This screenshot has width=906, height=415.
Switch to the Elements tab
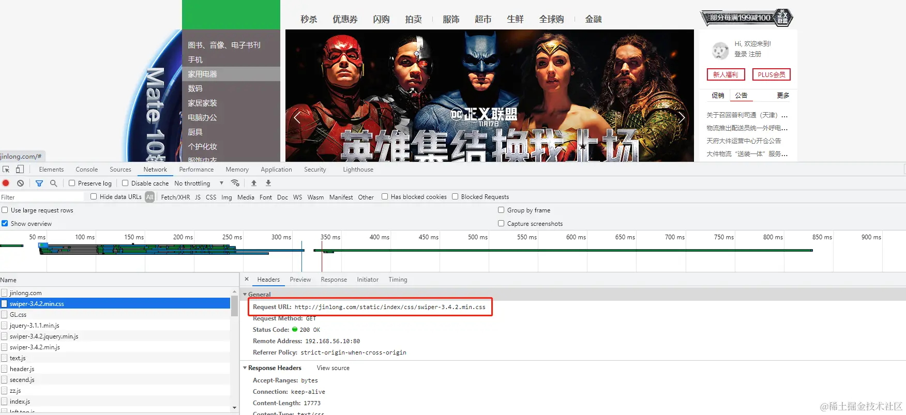pos(51,169)
